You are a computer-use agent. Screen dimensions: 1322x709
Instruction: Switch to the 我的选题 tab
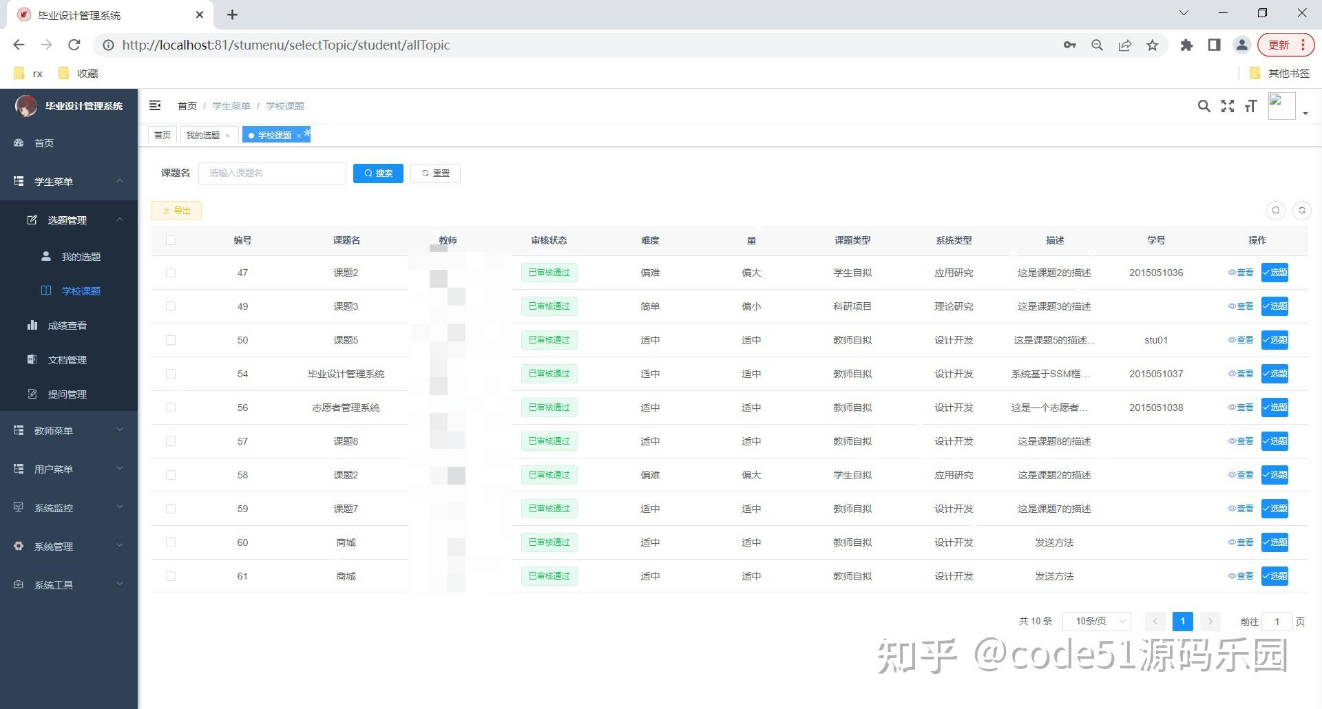click(203, 135)
